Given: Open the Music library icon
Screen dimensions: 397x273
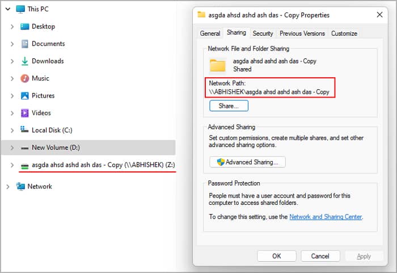Looking at the screenshot, I should pyautogui.click(x=24, y=78).
